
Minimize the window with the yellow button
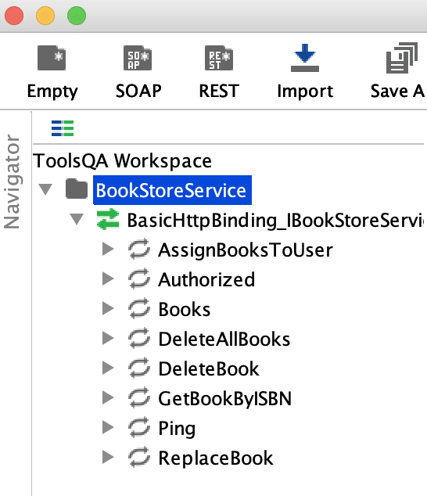[x=45, y=16]
